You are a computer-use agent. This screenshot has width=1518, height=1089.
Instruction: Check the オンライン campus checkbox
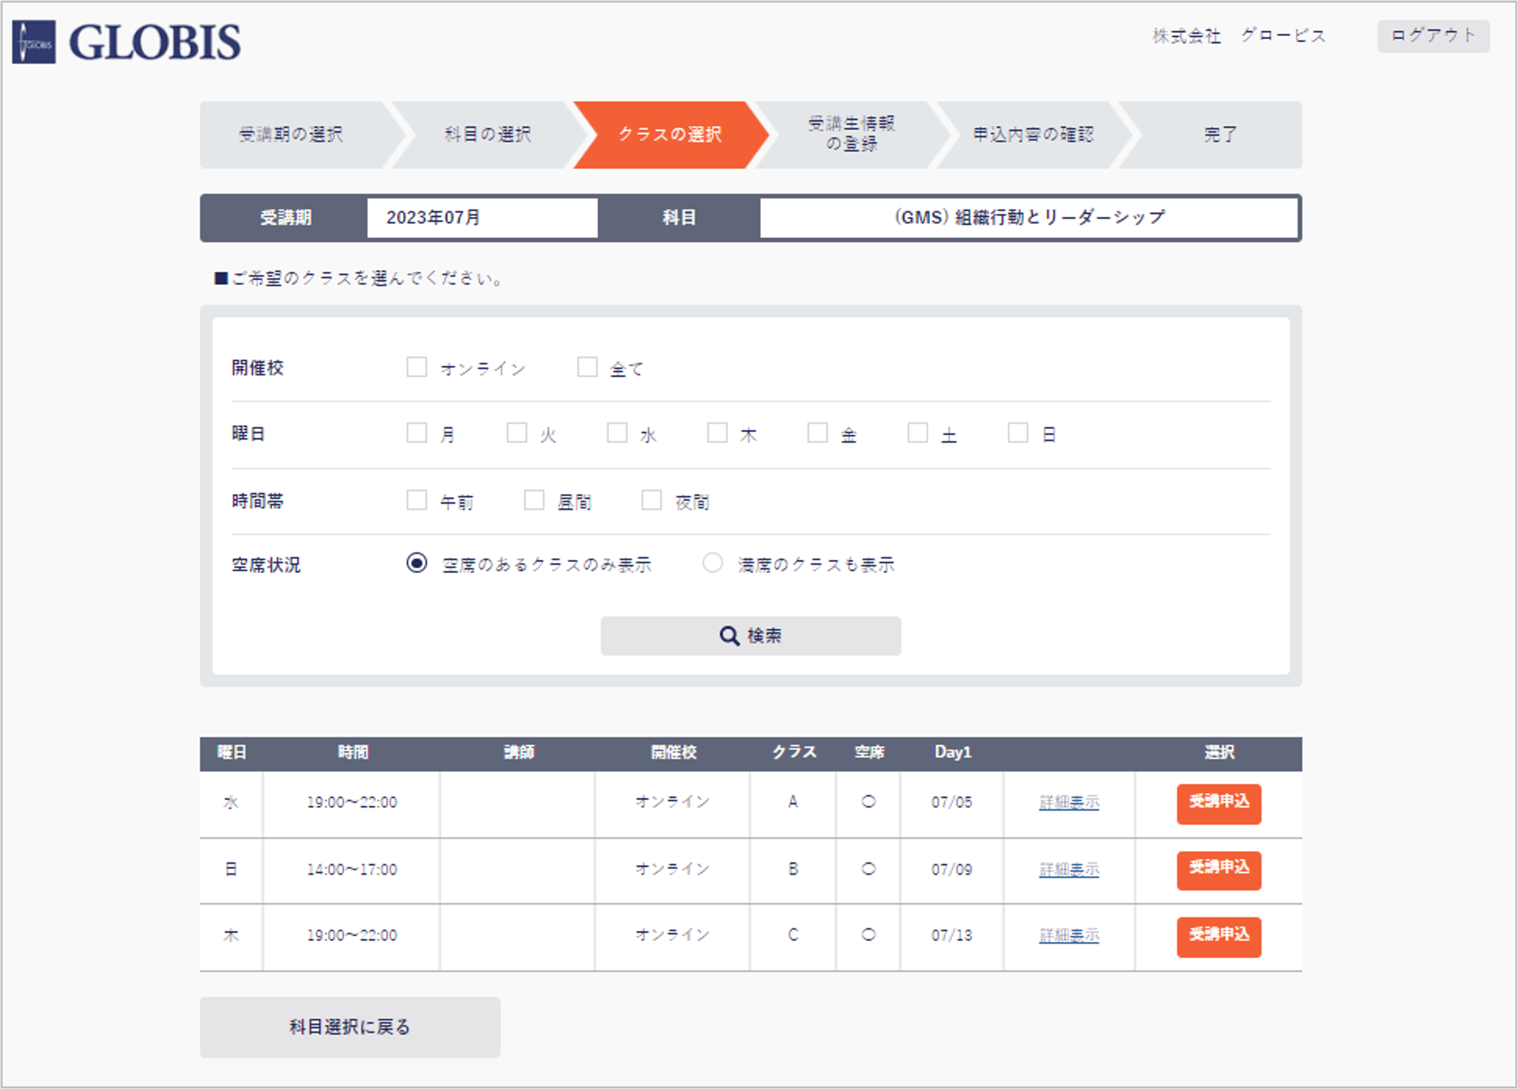point(417,367)
